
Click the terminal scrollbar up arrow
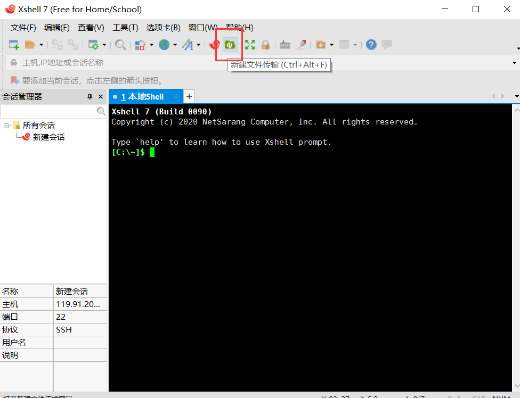pyautogui.click(x=517, y=110)
